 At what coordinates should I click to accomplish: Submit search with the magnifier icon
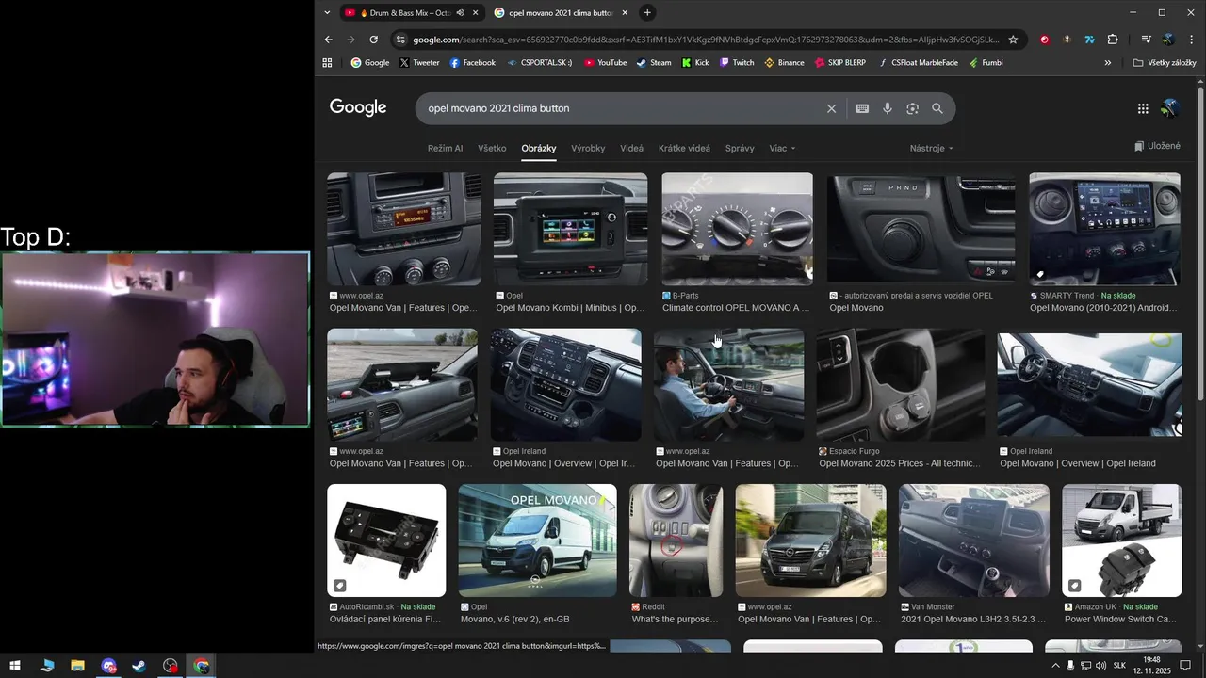(x=937, y=108)
